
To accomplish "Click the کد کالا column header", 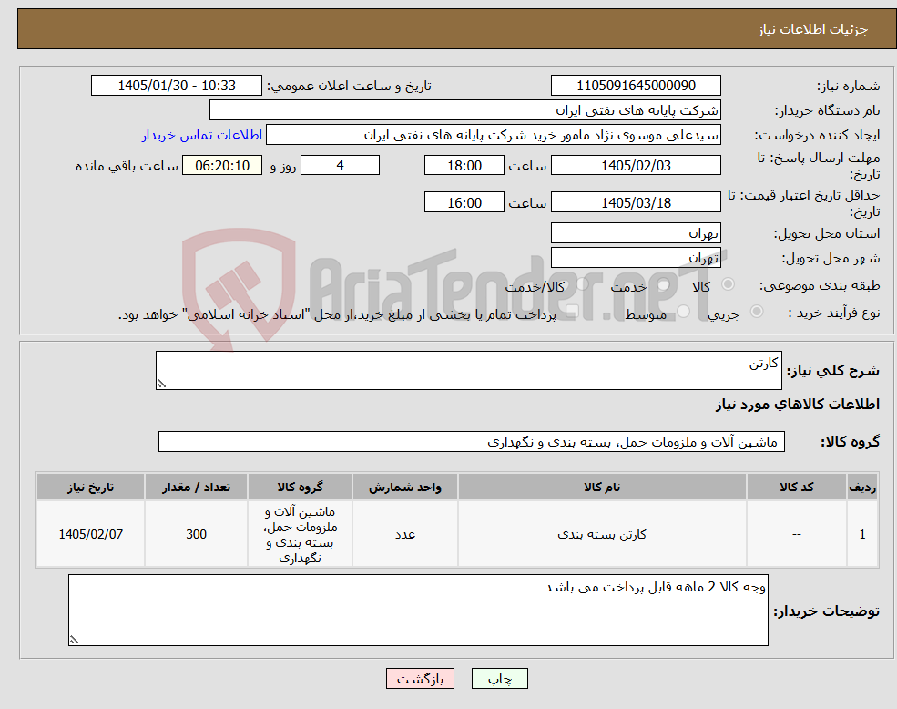I will coord(796,488).
